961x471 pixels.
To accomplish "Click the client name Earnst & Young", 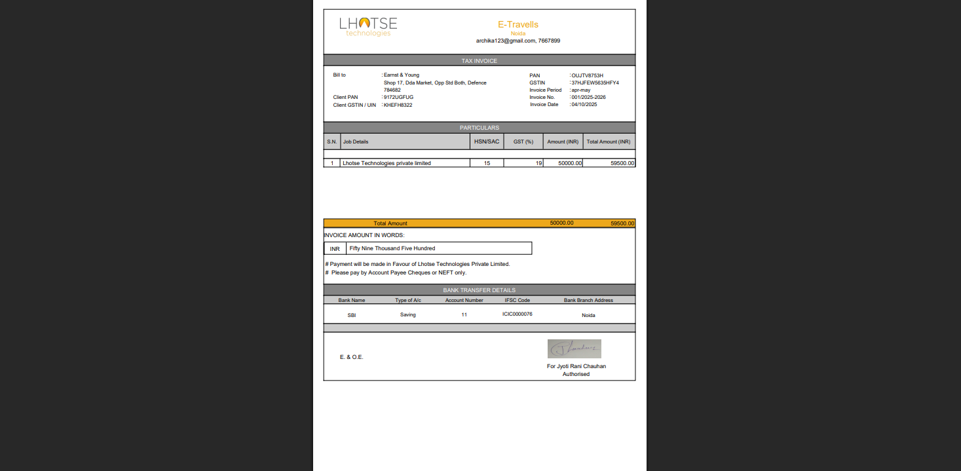I will point(402,75).
